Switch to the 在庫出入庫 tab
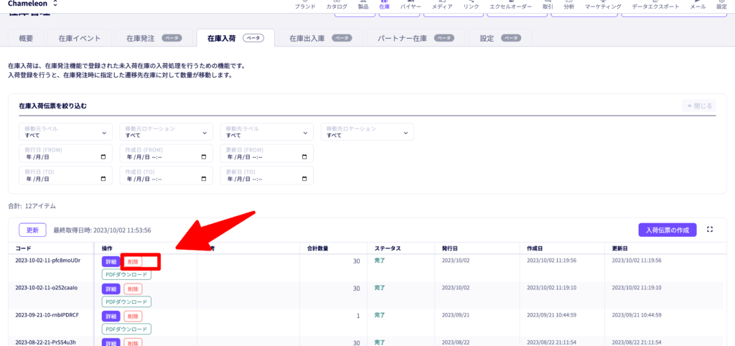735x346 pixels. (x=321, y=39)
